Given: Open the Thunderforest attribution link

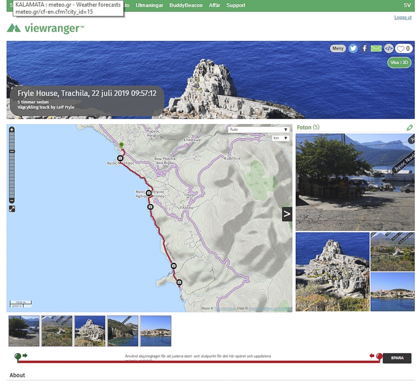Looking at the screenshot, I should 225,308.
